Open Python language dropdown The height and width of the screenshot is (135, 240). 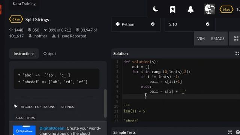click(136, 24)
